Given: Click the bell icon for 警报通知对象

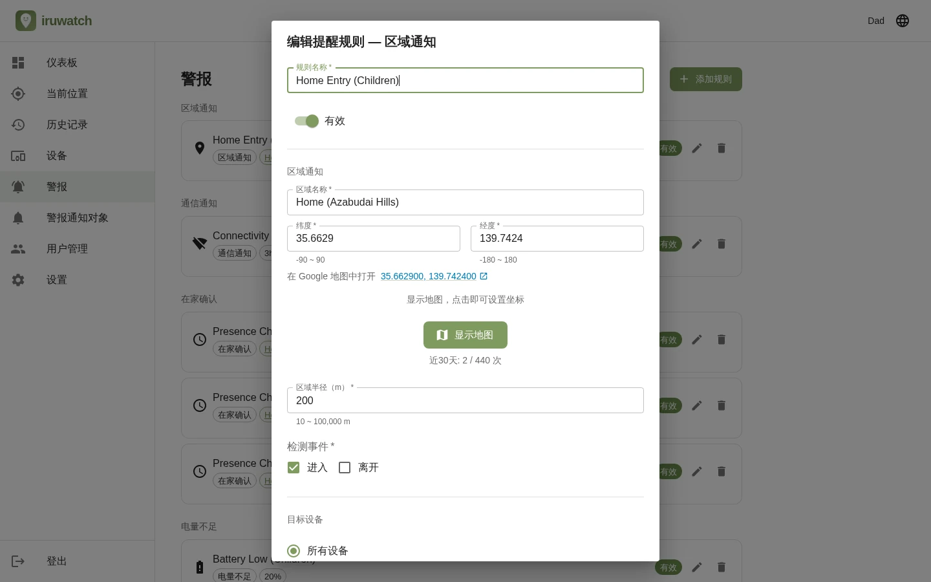Looking at the screenshot, I should 18,218.
